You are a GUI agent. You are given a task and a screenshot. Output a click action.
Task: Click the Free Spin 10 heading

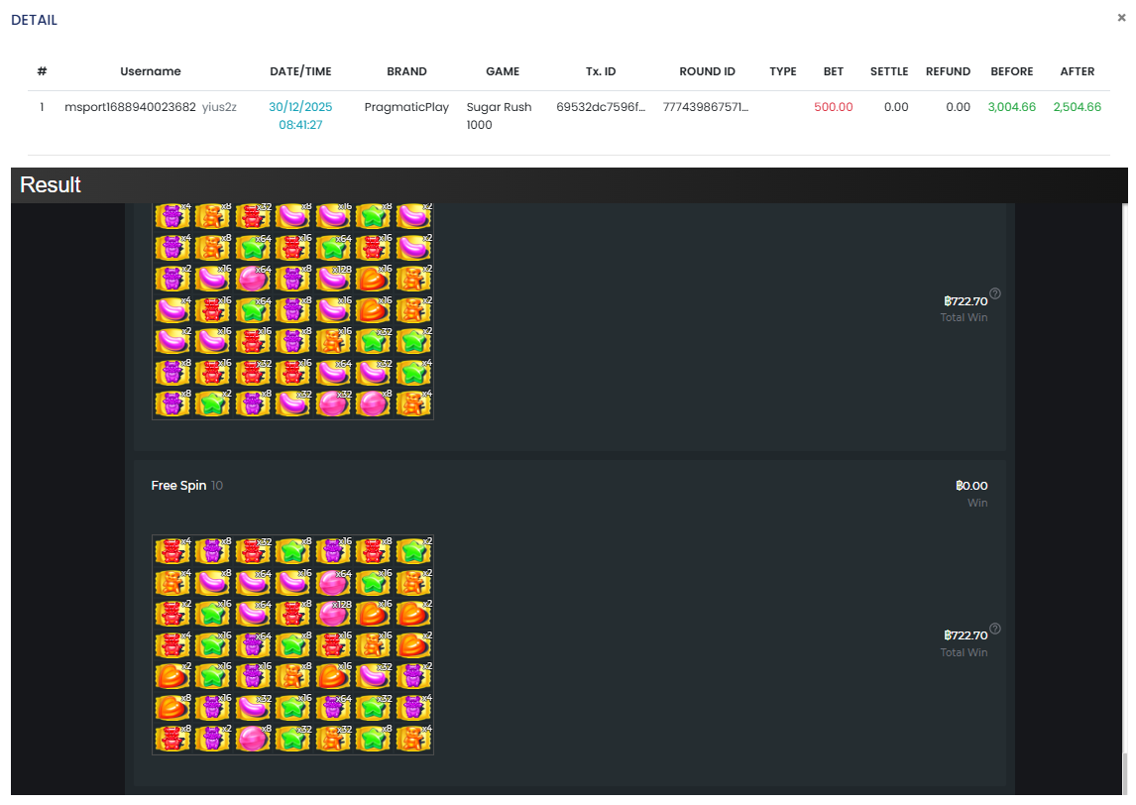178,486
